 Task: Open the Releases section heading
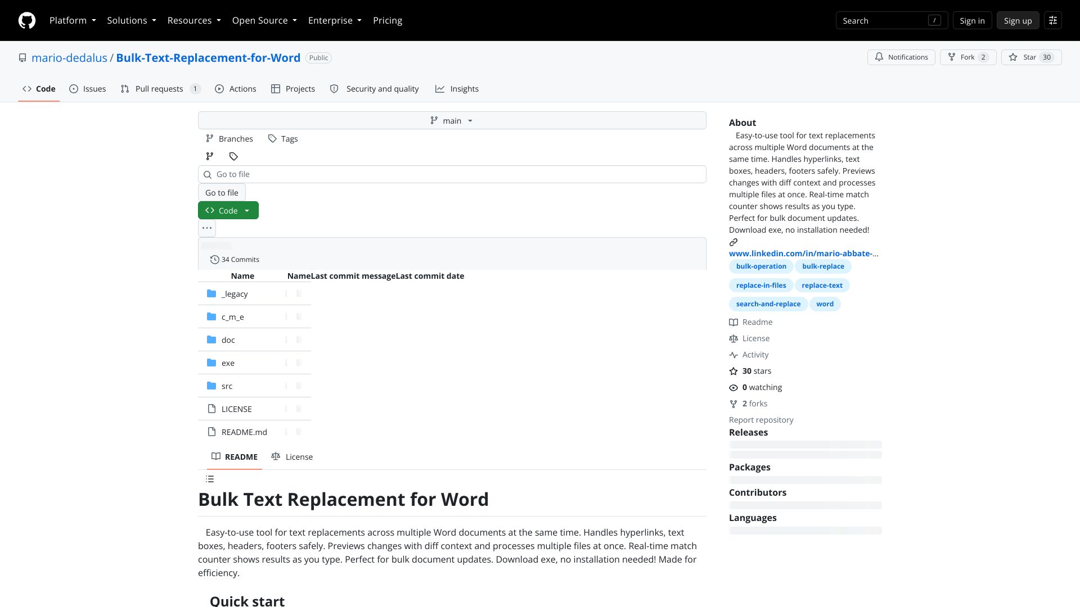tap(748, 432)
